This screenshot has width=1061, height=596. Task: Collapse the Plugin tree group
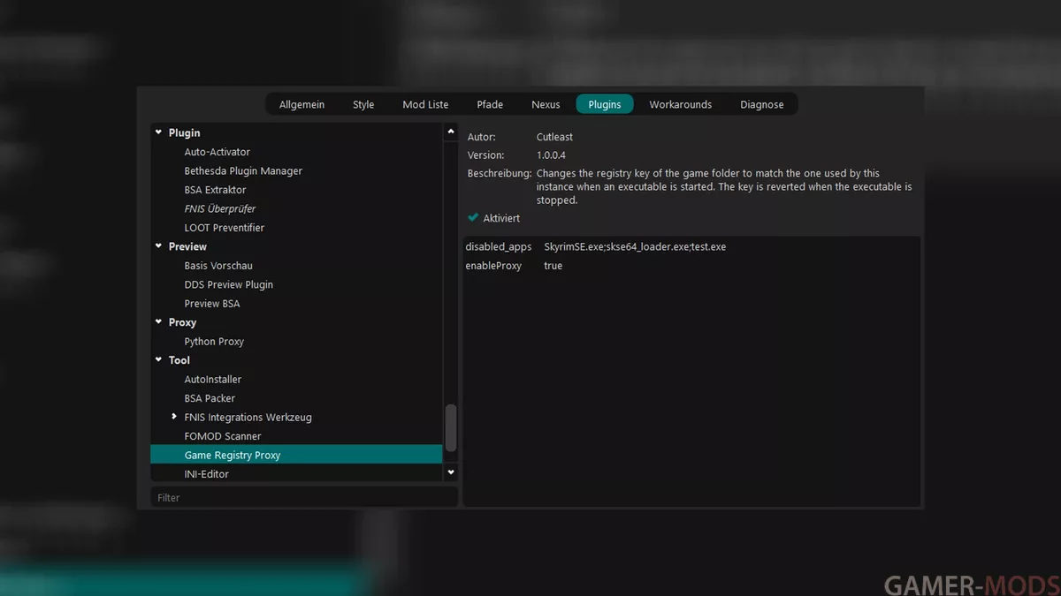tap(159, 132)
